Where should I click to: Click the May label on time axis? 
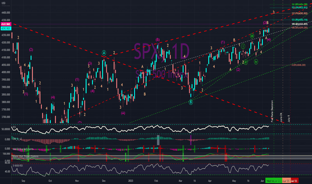click(x=234, y=181)
